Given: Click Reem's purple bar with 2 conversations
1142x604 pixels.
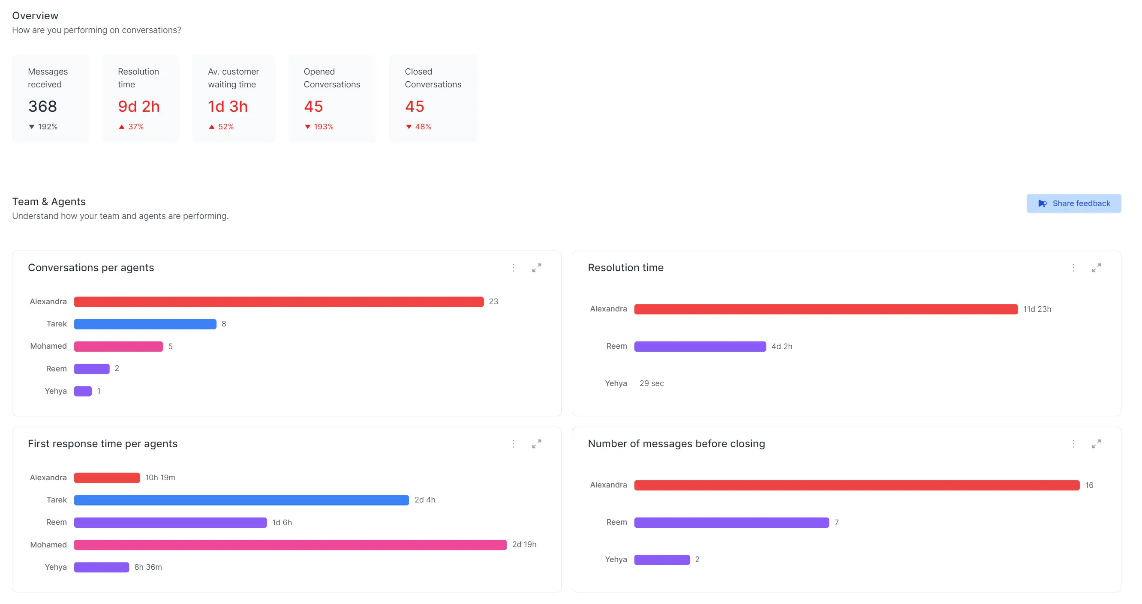Looking at the screenshot, I should pyautogui.click(x=92, y=369).
